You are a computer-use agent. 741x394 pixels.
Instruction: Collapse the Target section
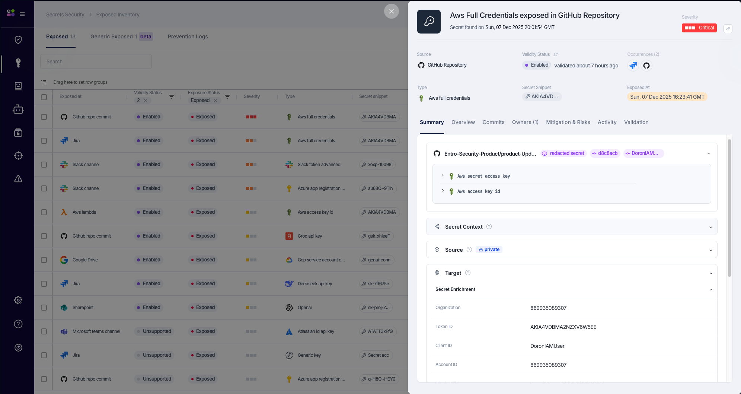click(x=710, y=273)
